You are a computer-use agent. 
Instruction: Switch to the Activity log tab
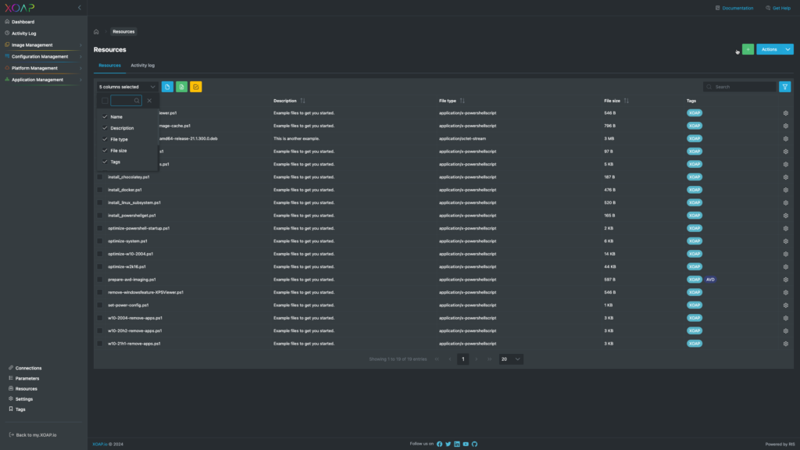coord(142,66)
